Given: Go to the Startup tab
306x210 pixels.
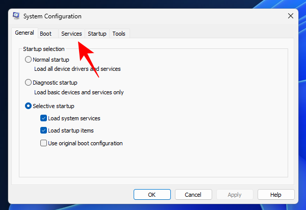Looking at the screenshot, I should (x=97, y=34).
